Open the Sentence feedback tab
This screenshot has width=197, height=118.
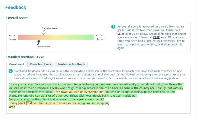coord(71,64)
